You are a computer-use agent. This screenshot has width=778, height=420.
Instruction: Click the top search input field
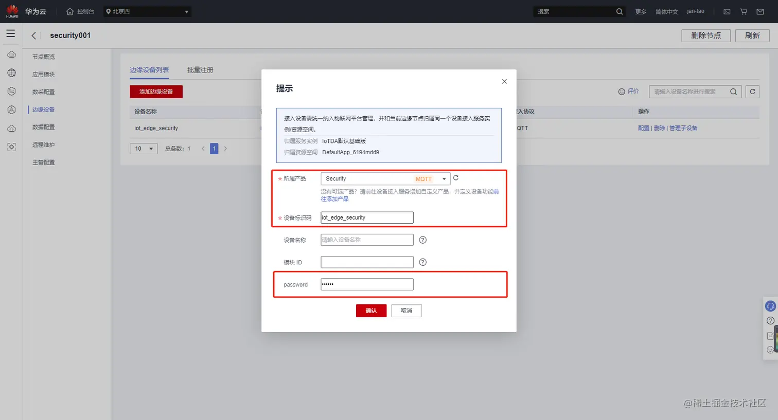(x=574, y=11)
